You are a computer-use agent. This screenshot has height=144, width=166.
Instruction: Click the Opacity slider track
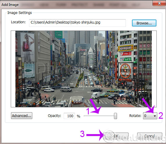100,116
